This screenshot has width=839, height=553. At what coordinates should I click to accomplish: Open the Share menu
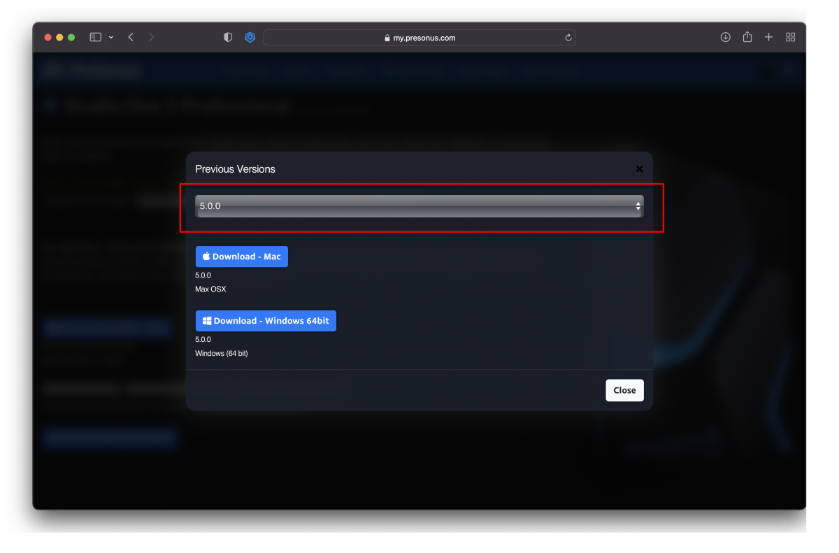pyautogui.click(x=747, y=37)
